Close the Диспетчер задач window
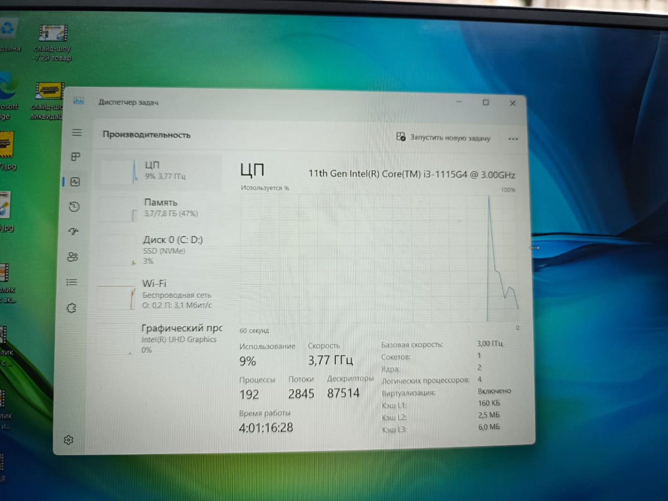This screenshot has height=501, width=668. click(x=513, y=103)
